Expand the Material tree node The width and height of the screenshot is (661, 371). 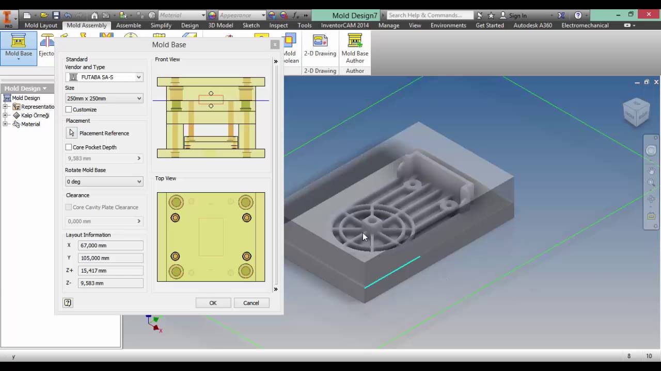(x=6, y=124)
